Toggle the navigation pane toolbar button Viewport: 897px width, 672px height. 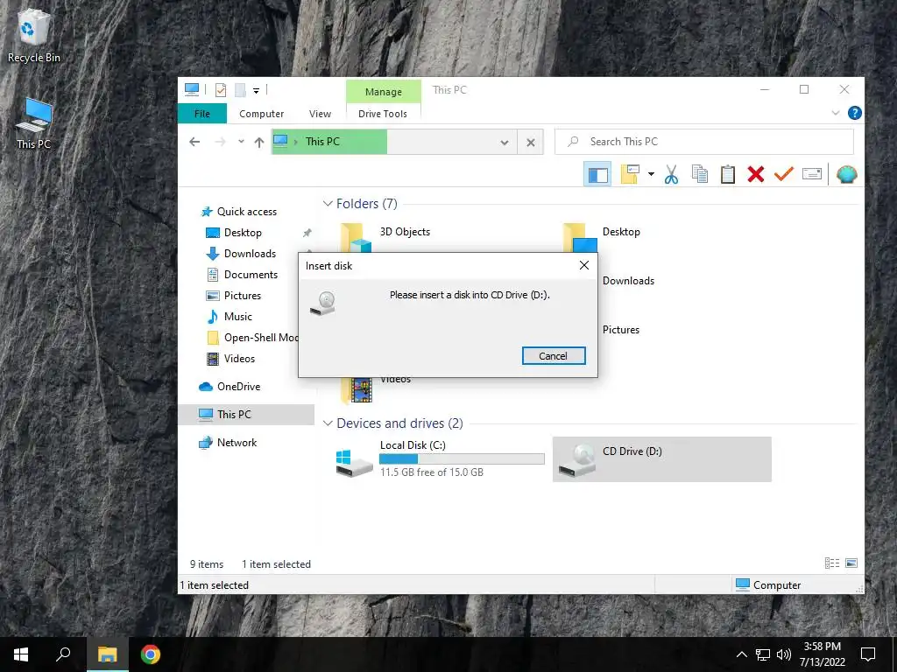pyautogui.click(x=597, y=174)
